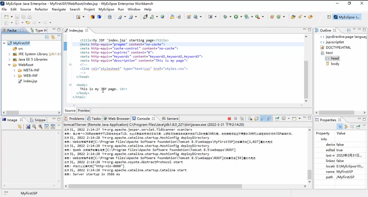Click the Debug bug icon in toolbar
368x197 pixels.
tap(226, 17)
